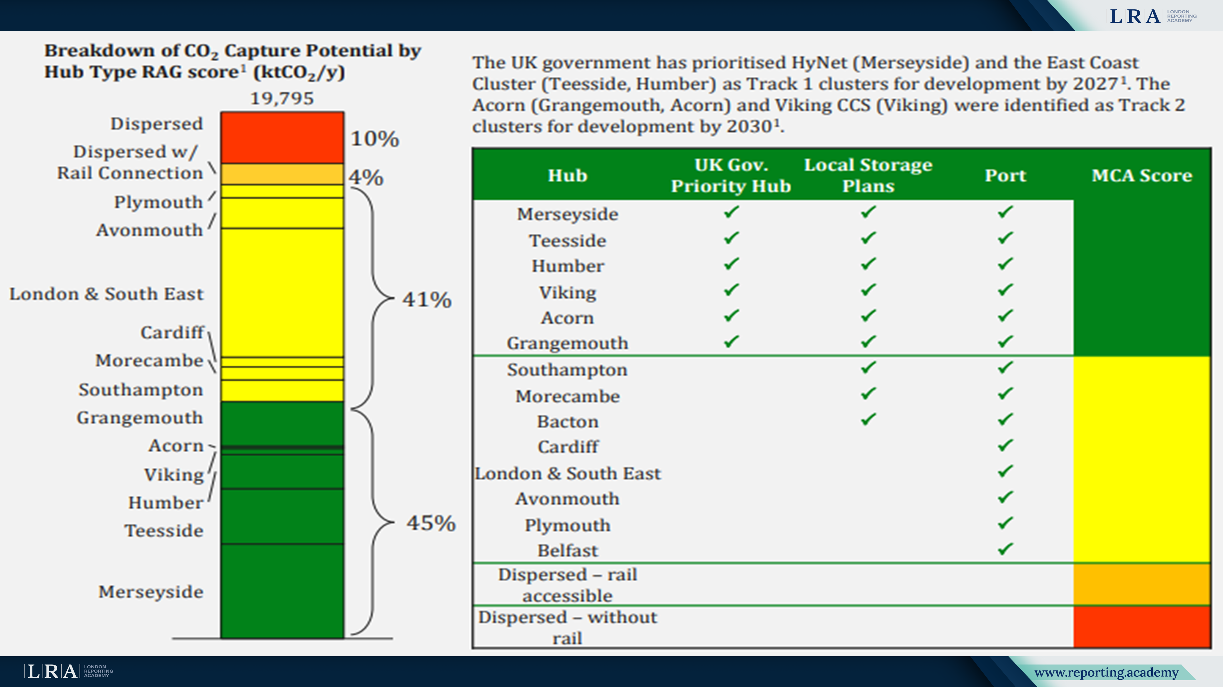This screenshot has width=1223, height=687.
Task: Click the LRA logo in the top header
Action: coord(1153,16)
